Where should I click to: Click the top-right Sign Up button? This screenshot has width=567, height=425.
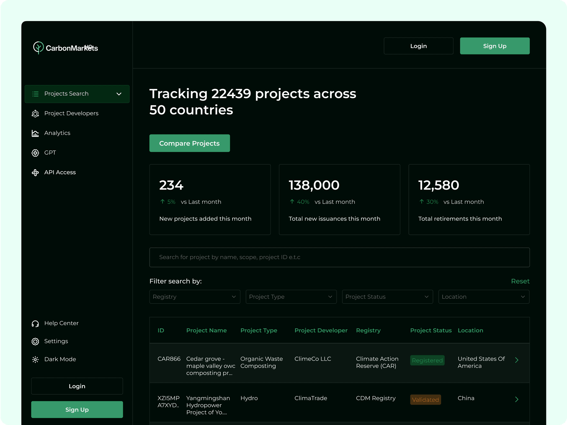click(494, 46)
